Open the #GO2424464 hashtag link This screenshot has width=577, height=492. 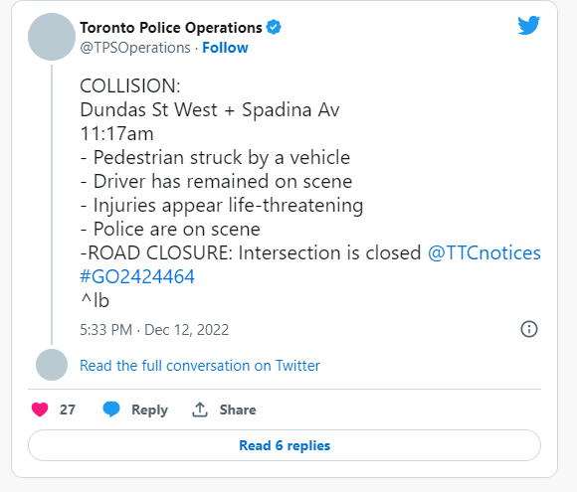click(137, 277)
